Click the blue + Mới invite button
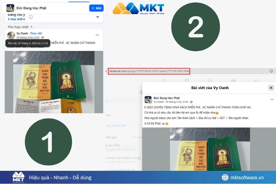The height and width of the screenshot is (184, 276). (97, 8)
